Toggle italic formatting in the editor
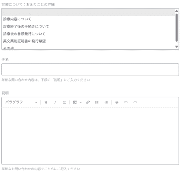 (55, 103)
